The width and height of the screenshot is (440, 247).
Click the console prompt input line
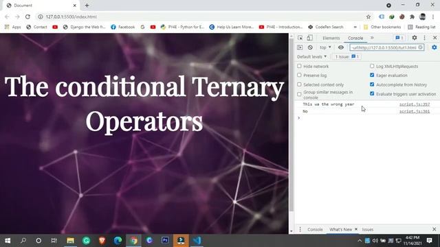click(368, 118)
